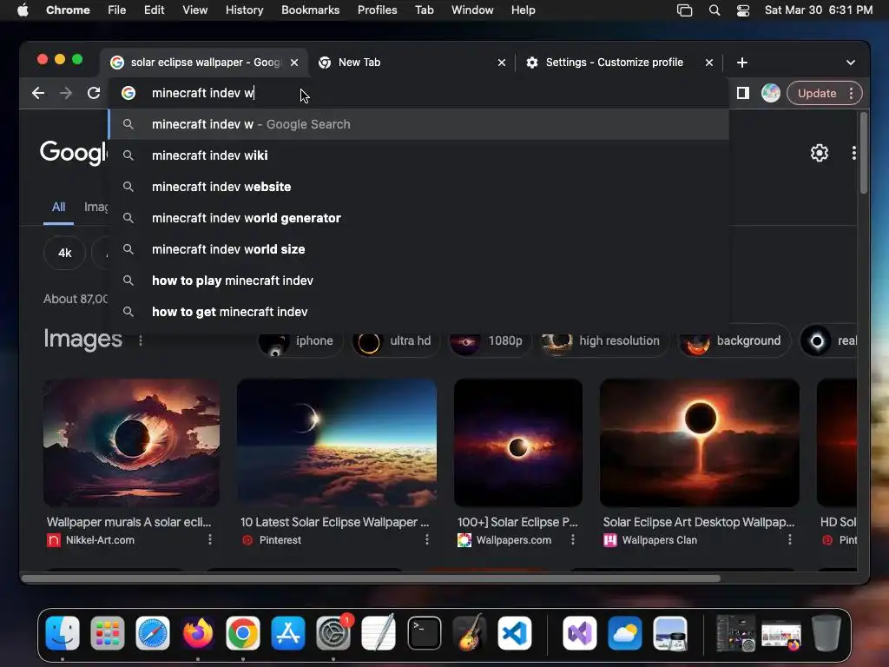Close the solar eclipse wallpaper tab
The height and width of the screenshot is (667, 889).
[294, 63]
